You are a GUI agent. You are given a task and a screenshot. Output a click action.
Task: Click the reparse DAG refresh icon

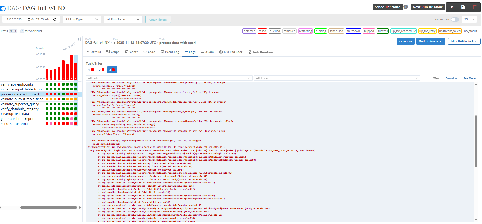tap(463, 7)
